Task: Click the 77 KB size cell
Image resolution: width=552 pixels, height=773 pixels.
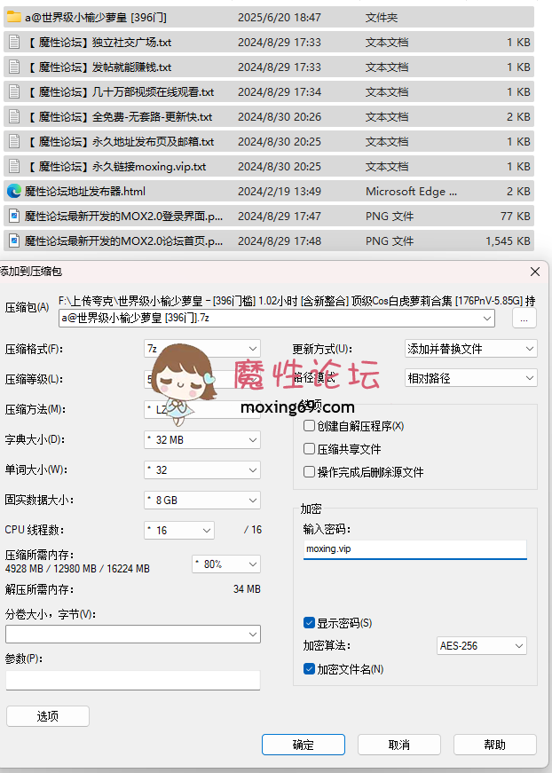Action: pos(516,216)
